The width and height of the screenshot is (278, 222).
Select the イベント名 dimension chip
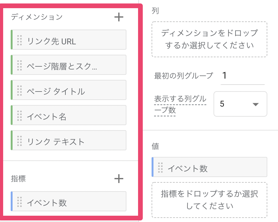(72, 115)
